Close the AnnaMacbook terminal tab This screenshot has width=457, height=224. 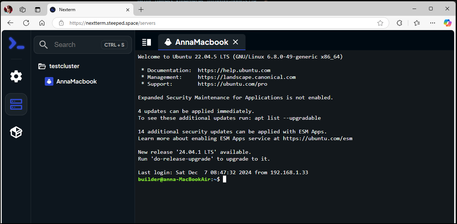coord(235,42)
